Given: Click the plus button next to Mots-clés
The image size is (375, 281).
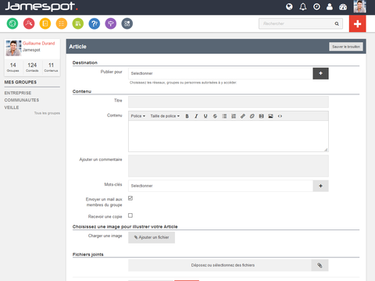Looking at the screenshot, I should point(320,186).
